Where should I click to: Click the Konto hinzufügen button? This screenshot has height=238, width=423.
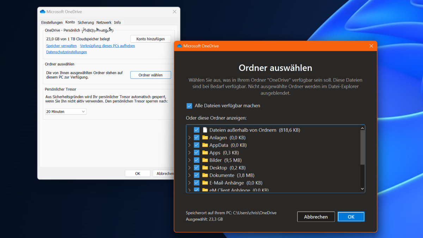pyautogui.click(x=151, y=39)
